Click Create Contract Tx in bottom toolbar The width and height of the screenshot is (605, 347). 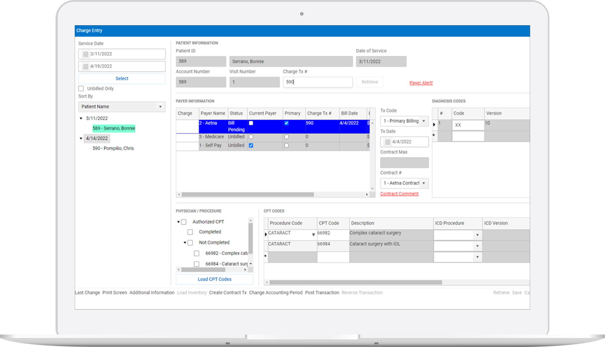tap(228, 293)
